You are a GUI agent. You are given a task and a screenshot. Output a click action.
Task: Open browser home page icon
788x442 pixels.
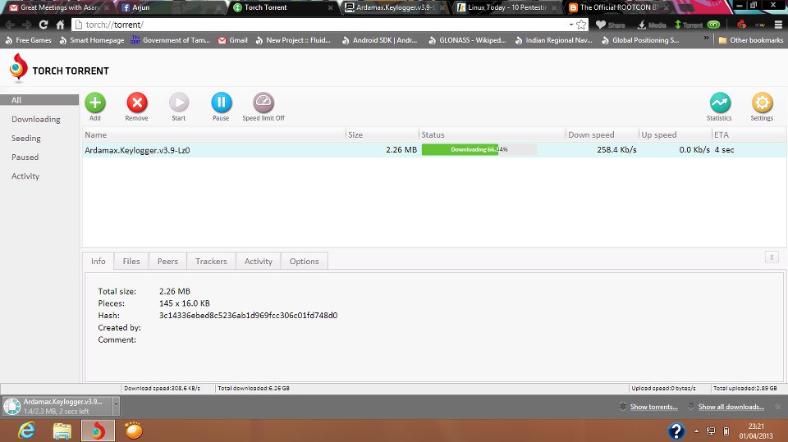[60, 25]
